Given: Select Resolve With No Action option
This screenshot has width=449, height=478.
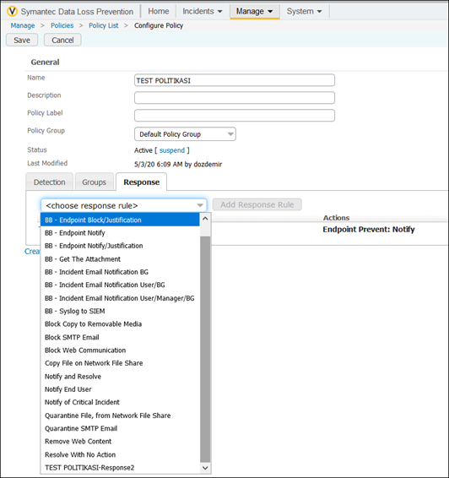Looking at the screenshot, I should coord(120,454).
